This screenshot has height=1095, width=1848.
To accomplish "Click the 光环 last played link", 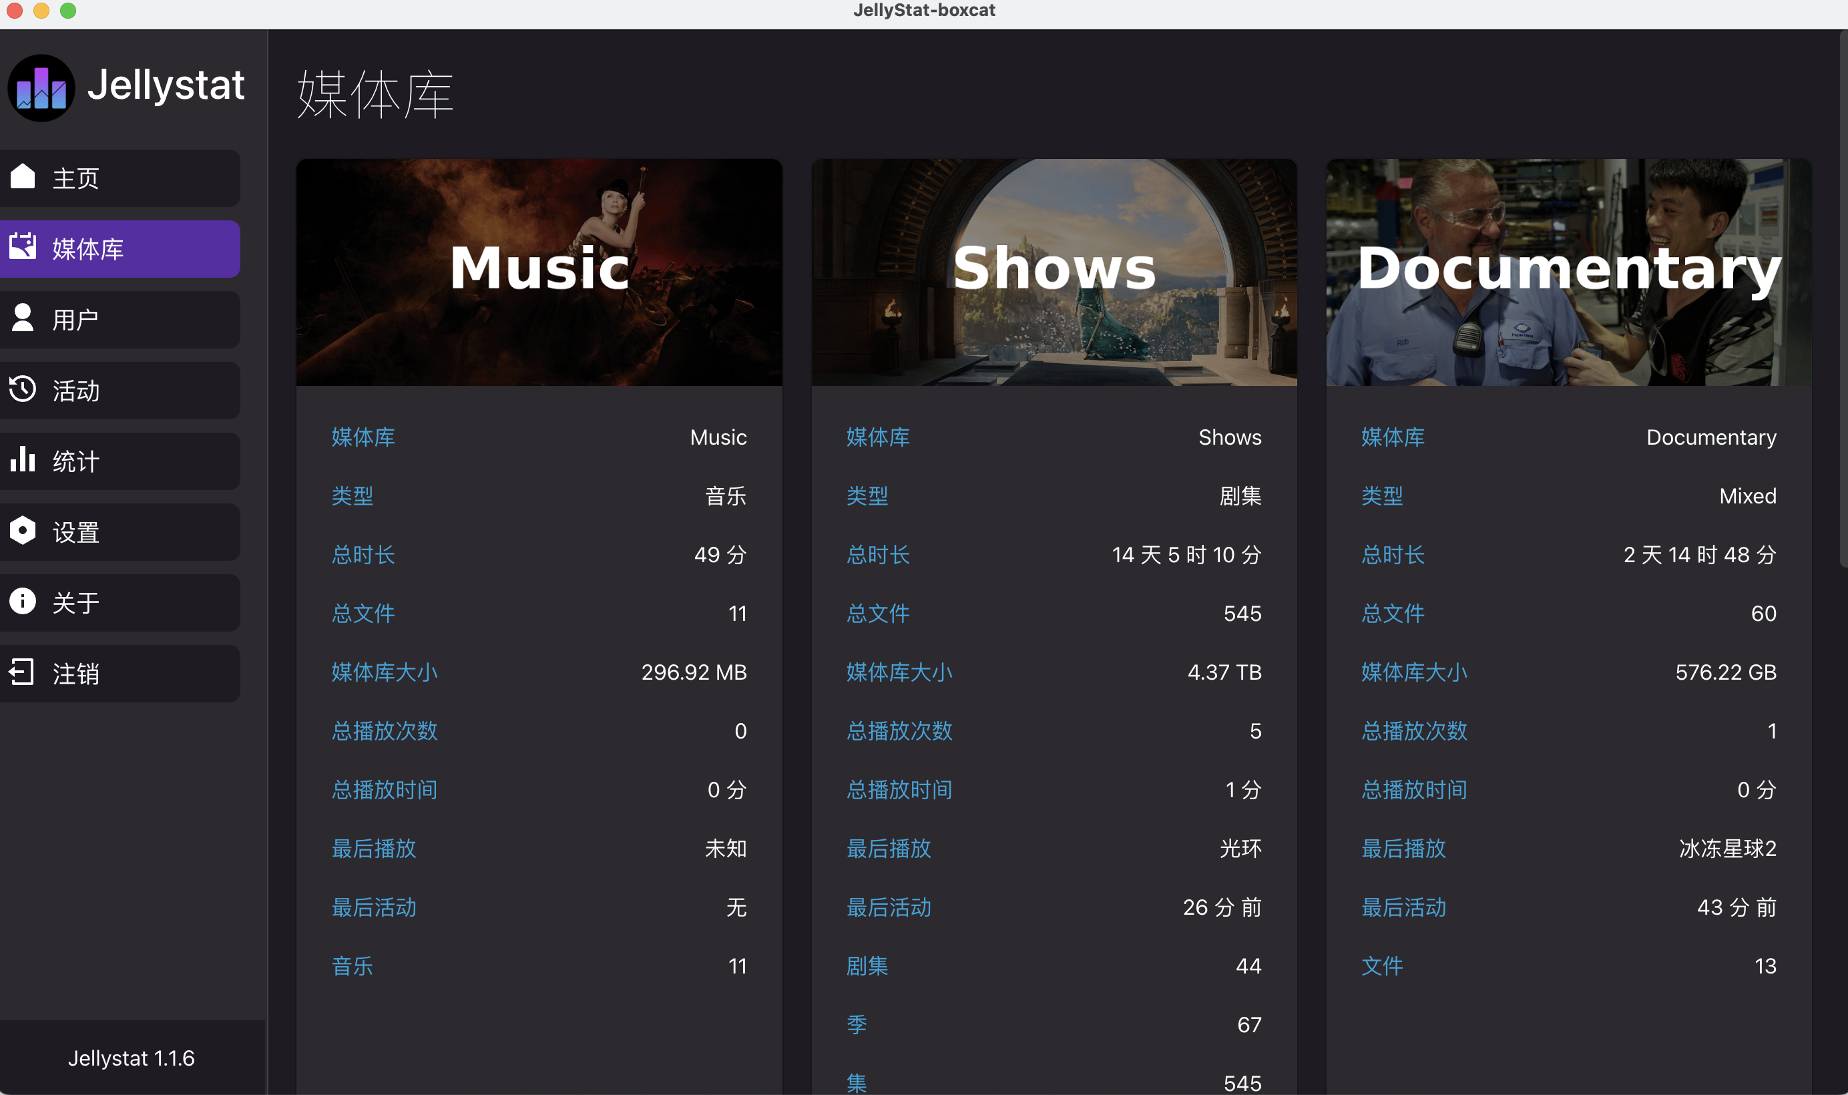I will pyautogui.click(x=1240, y=849).
